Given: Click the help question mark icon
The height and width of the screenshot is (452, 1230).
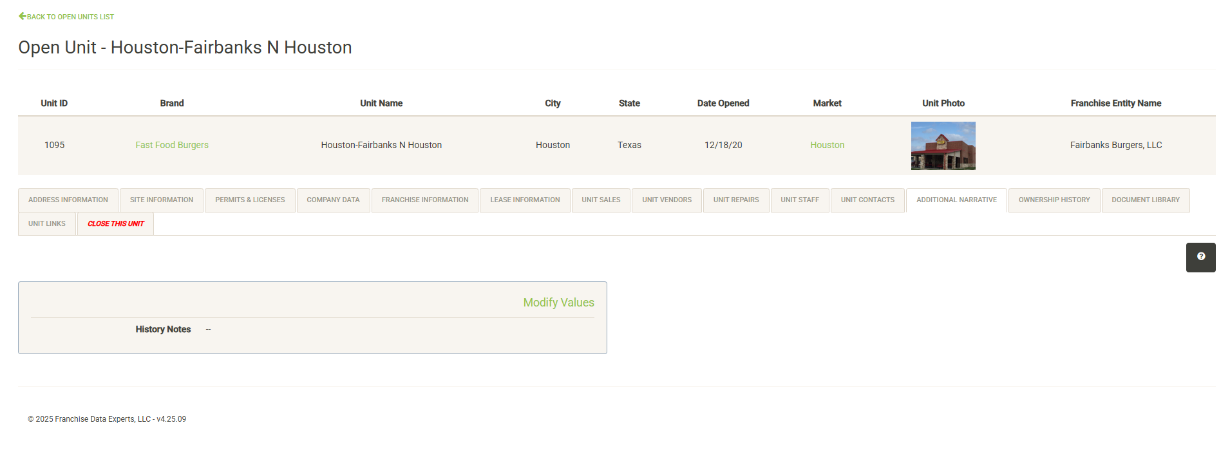Looking at the screenshot, I should click(1200, 257).
